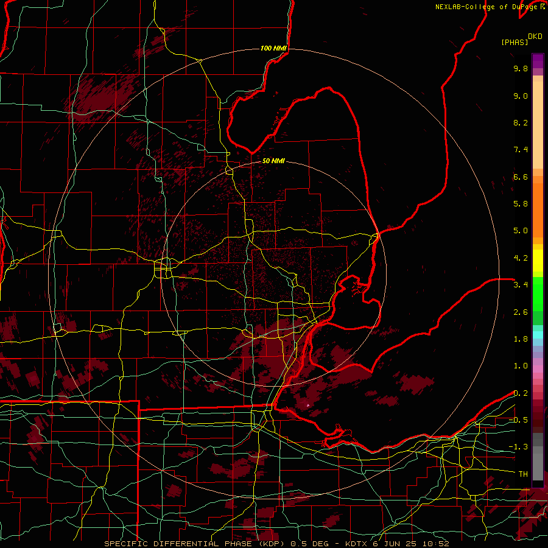This screenshot has width=548, height=548.
Task: Pick the cyan band of the color bar
Action: [x=538, y=335]
